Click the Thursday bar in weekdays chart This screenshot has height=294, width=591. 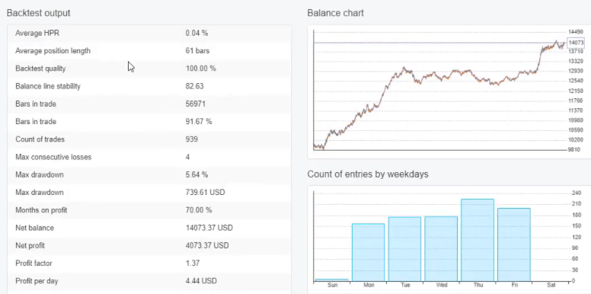tap(478, 240)
